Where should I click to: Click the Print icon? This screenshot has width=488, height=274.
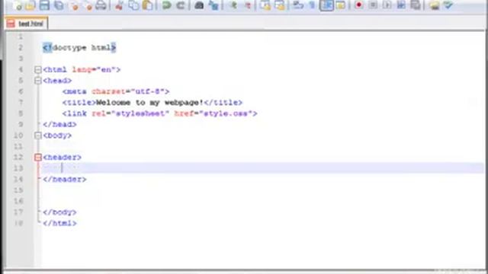(x=101, y=5)
